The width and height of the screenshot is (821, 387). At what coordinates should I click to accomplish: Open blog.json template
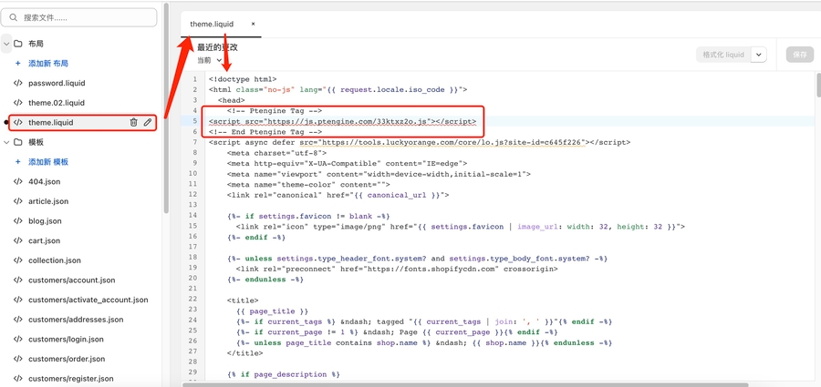point(45,221)
